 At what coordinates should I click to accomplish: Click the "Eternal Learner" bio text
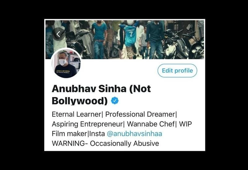[76, 114]
